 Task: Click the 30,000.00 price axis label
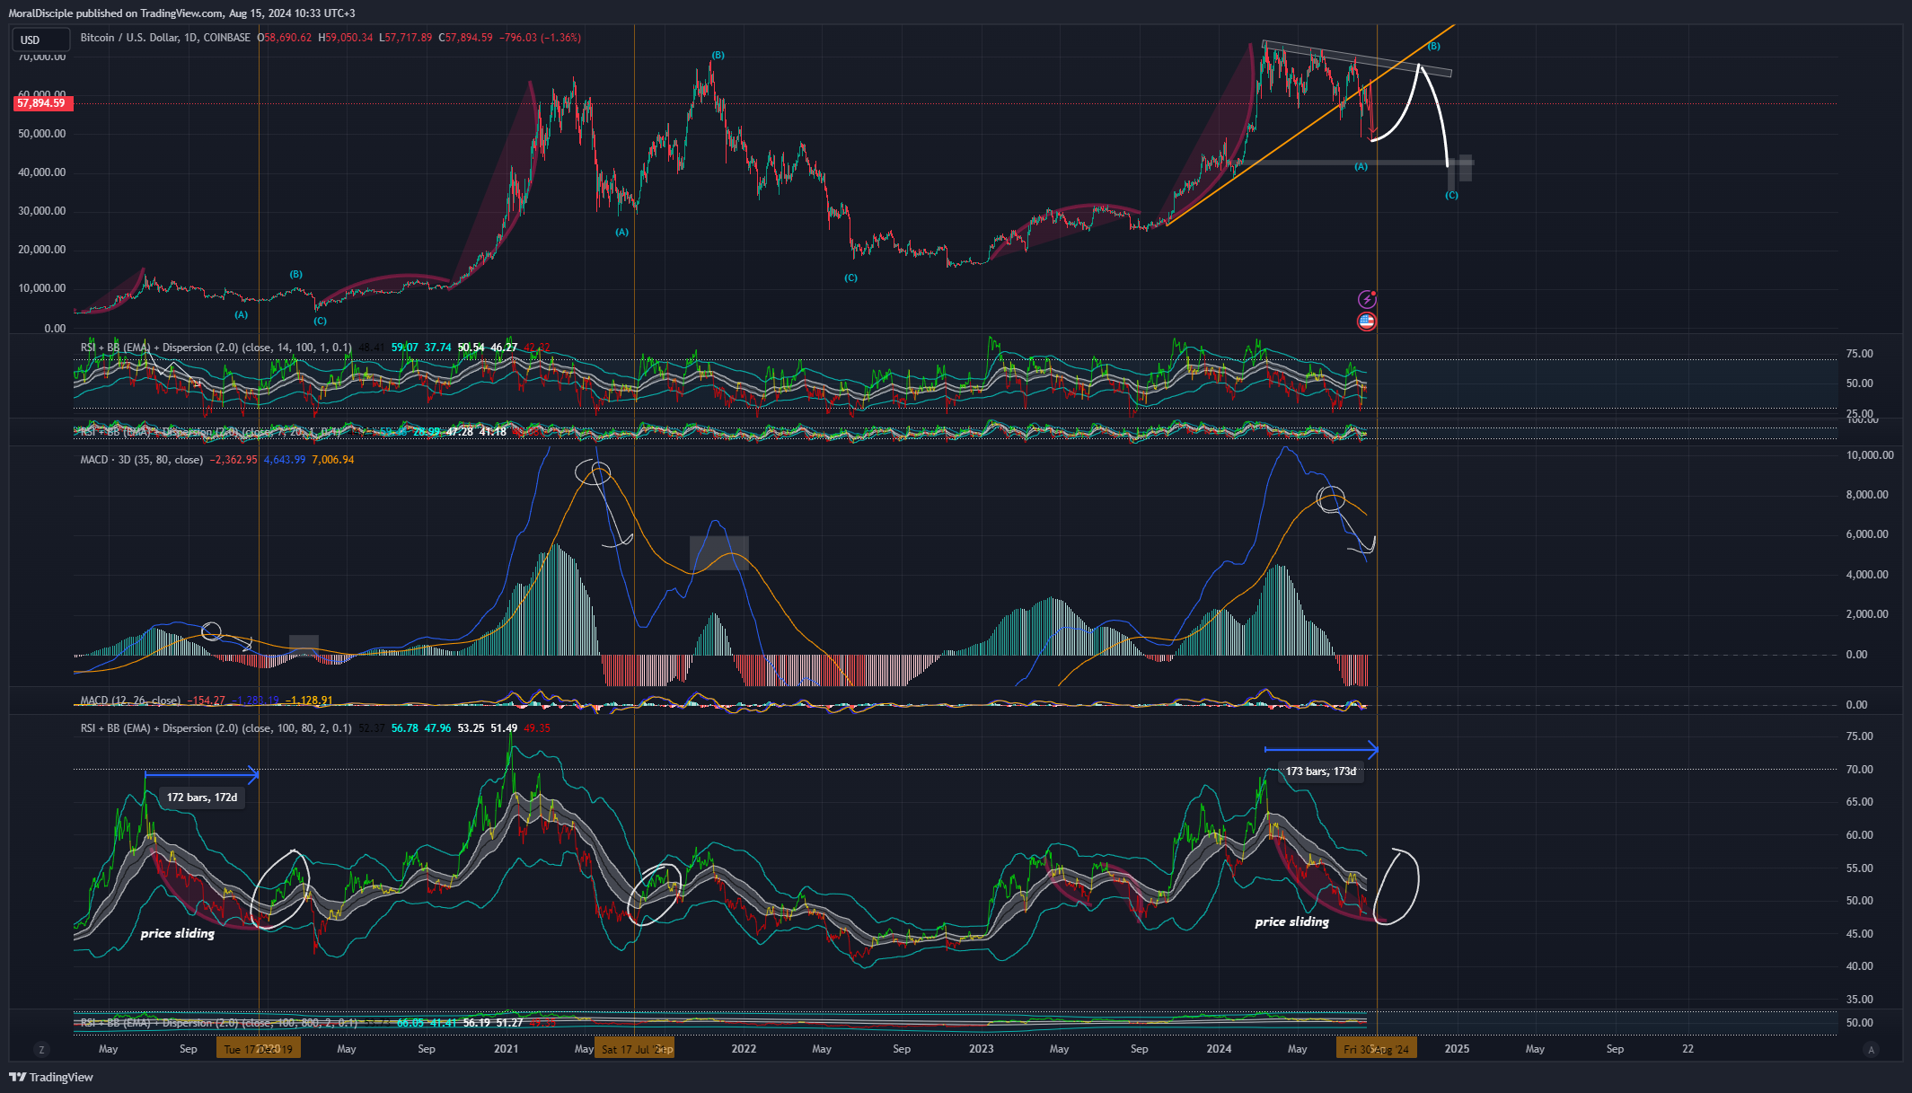point(42,211)
